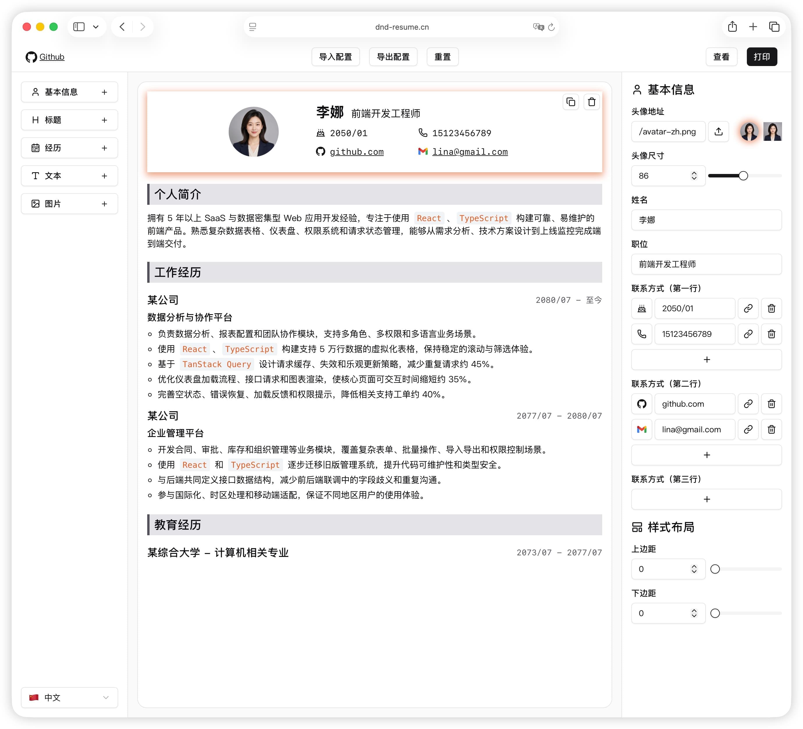
Task: Add a contact to the third row
Action: pyautogui.click(x=707, y=499)
